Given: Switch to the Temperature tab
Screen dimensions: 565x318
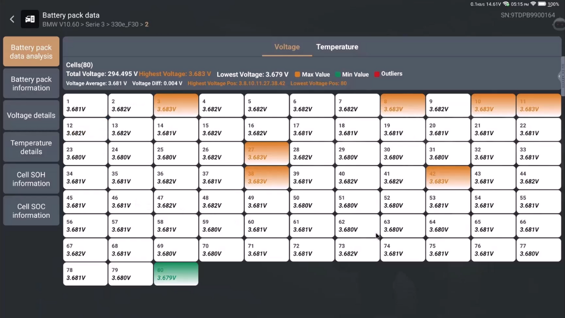Looking at the screenshot, I should [x=337, y=47].
